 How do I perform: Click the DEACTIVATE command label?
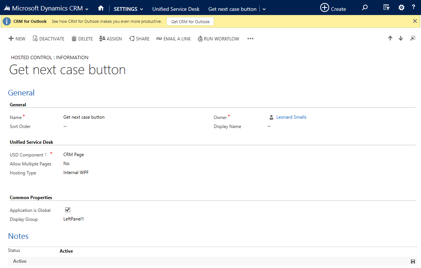[x=52, y=39]
